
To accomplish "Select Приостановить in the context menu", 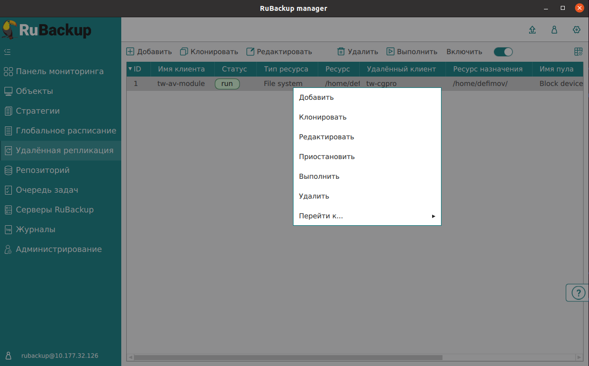I will click(x=327, y=157).
